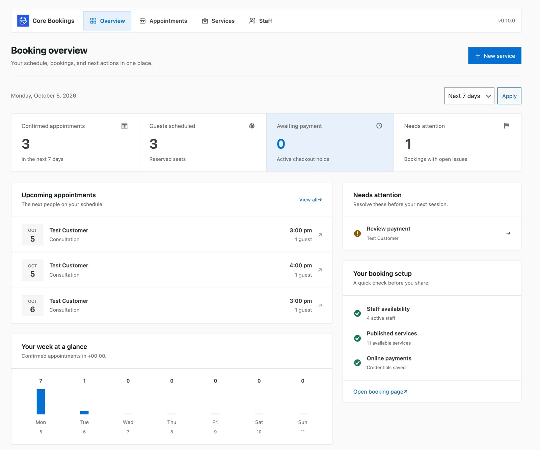The width and height of the screenshot is (540, 450).
Task: Open the 4:00 pm Oct 5 appointment arrow icon
Action: [x=320, y=270]
